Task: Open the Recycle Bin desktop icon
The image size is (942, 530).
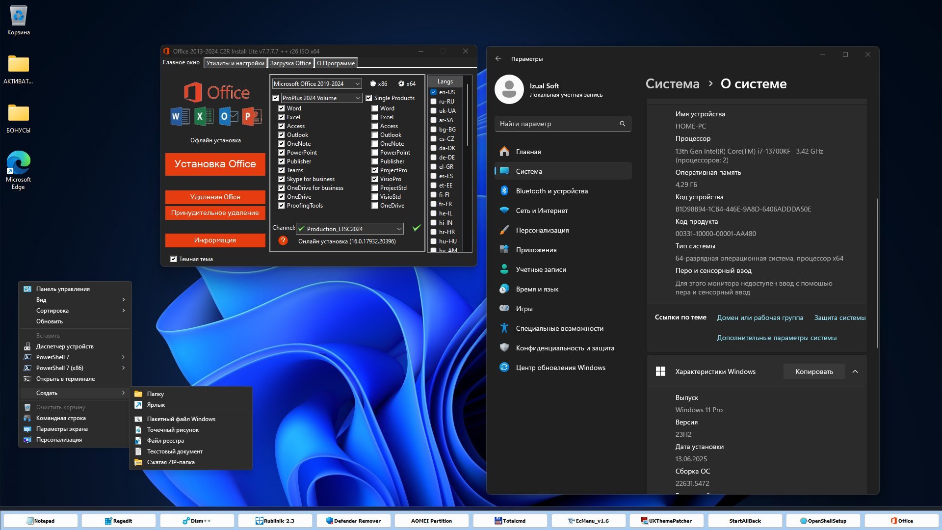Action: [18, 20]
